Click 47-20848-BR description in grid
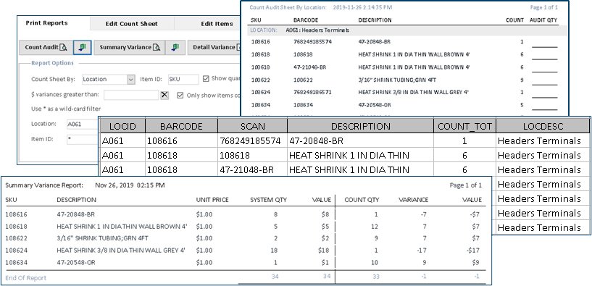The width and height of the screenshot is (592, 286). [361, 140]
